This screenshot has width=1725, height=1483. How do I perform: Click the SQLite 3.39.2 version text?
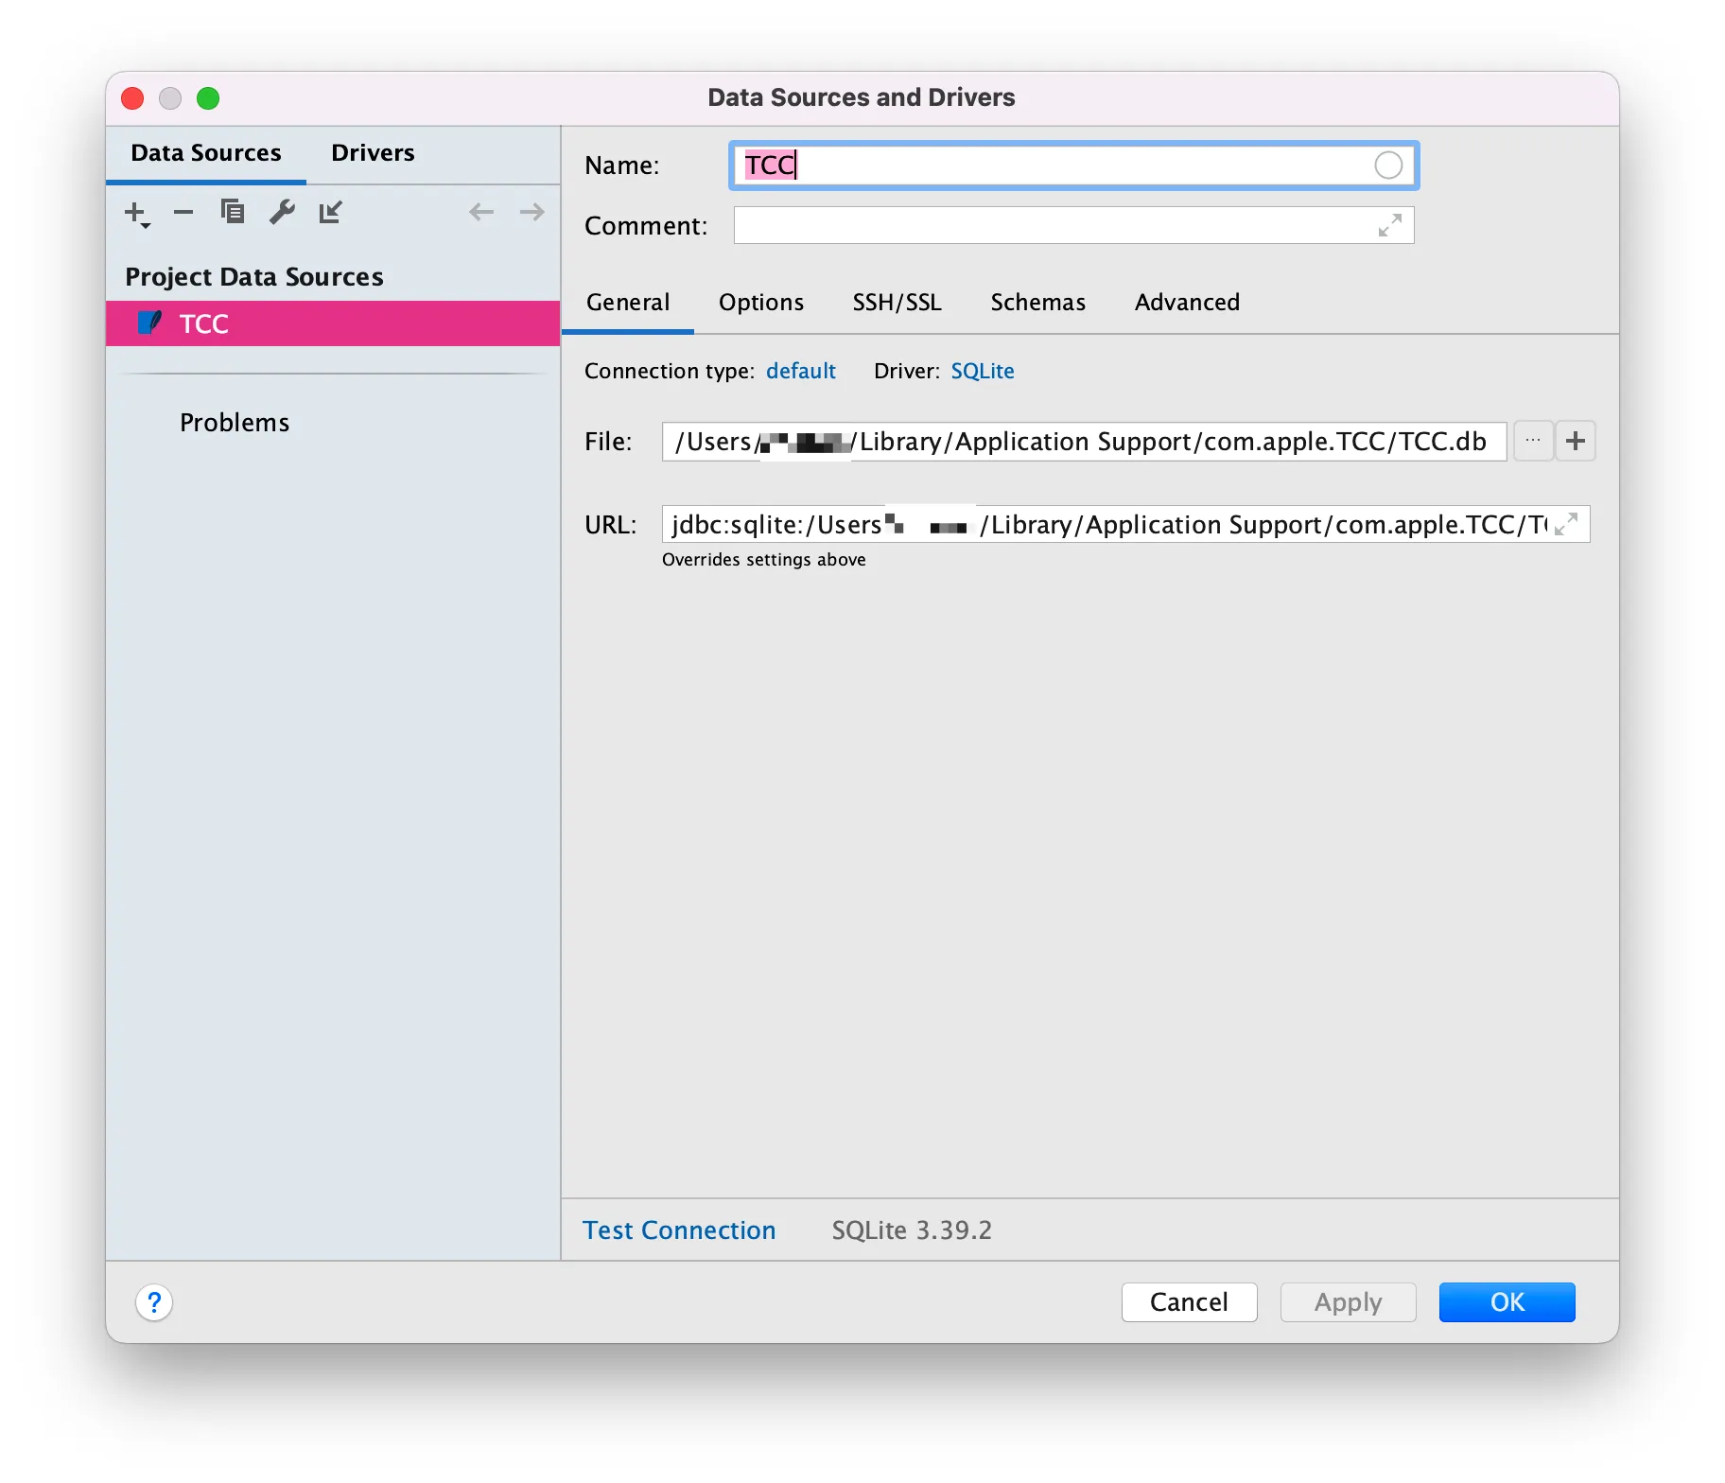tap(912, 1230)
